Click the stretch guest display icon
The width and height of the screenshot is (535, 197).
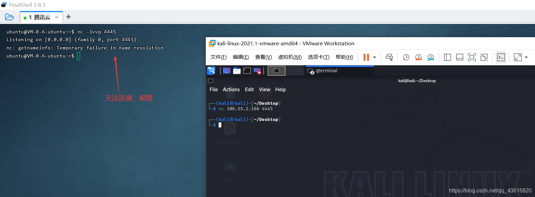coord(518,57)
